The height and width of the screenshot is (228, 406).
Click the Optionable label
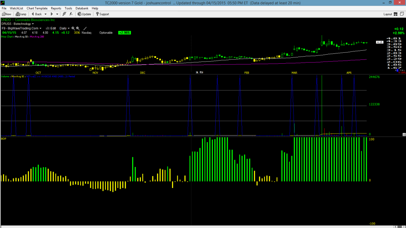click(106, 33)
